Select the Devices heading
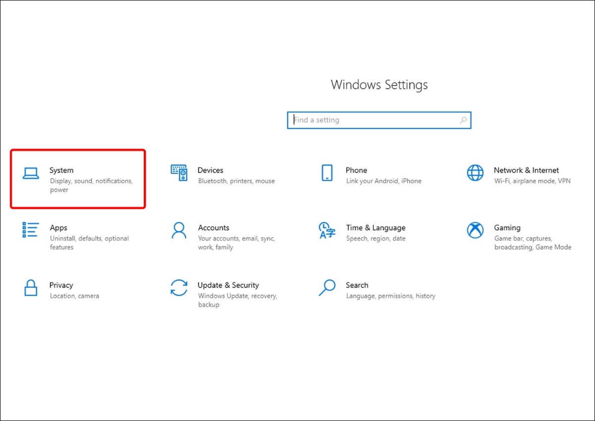 (x=210, y=170)
